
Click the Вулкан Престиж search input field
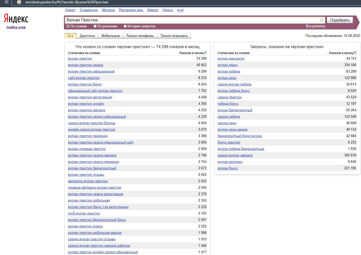point(191,20)
